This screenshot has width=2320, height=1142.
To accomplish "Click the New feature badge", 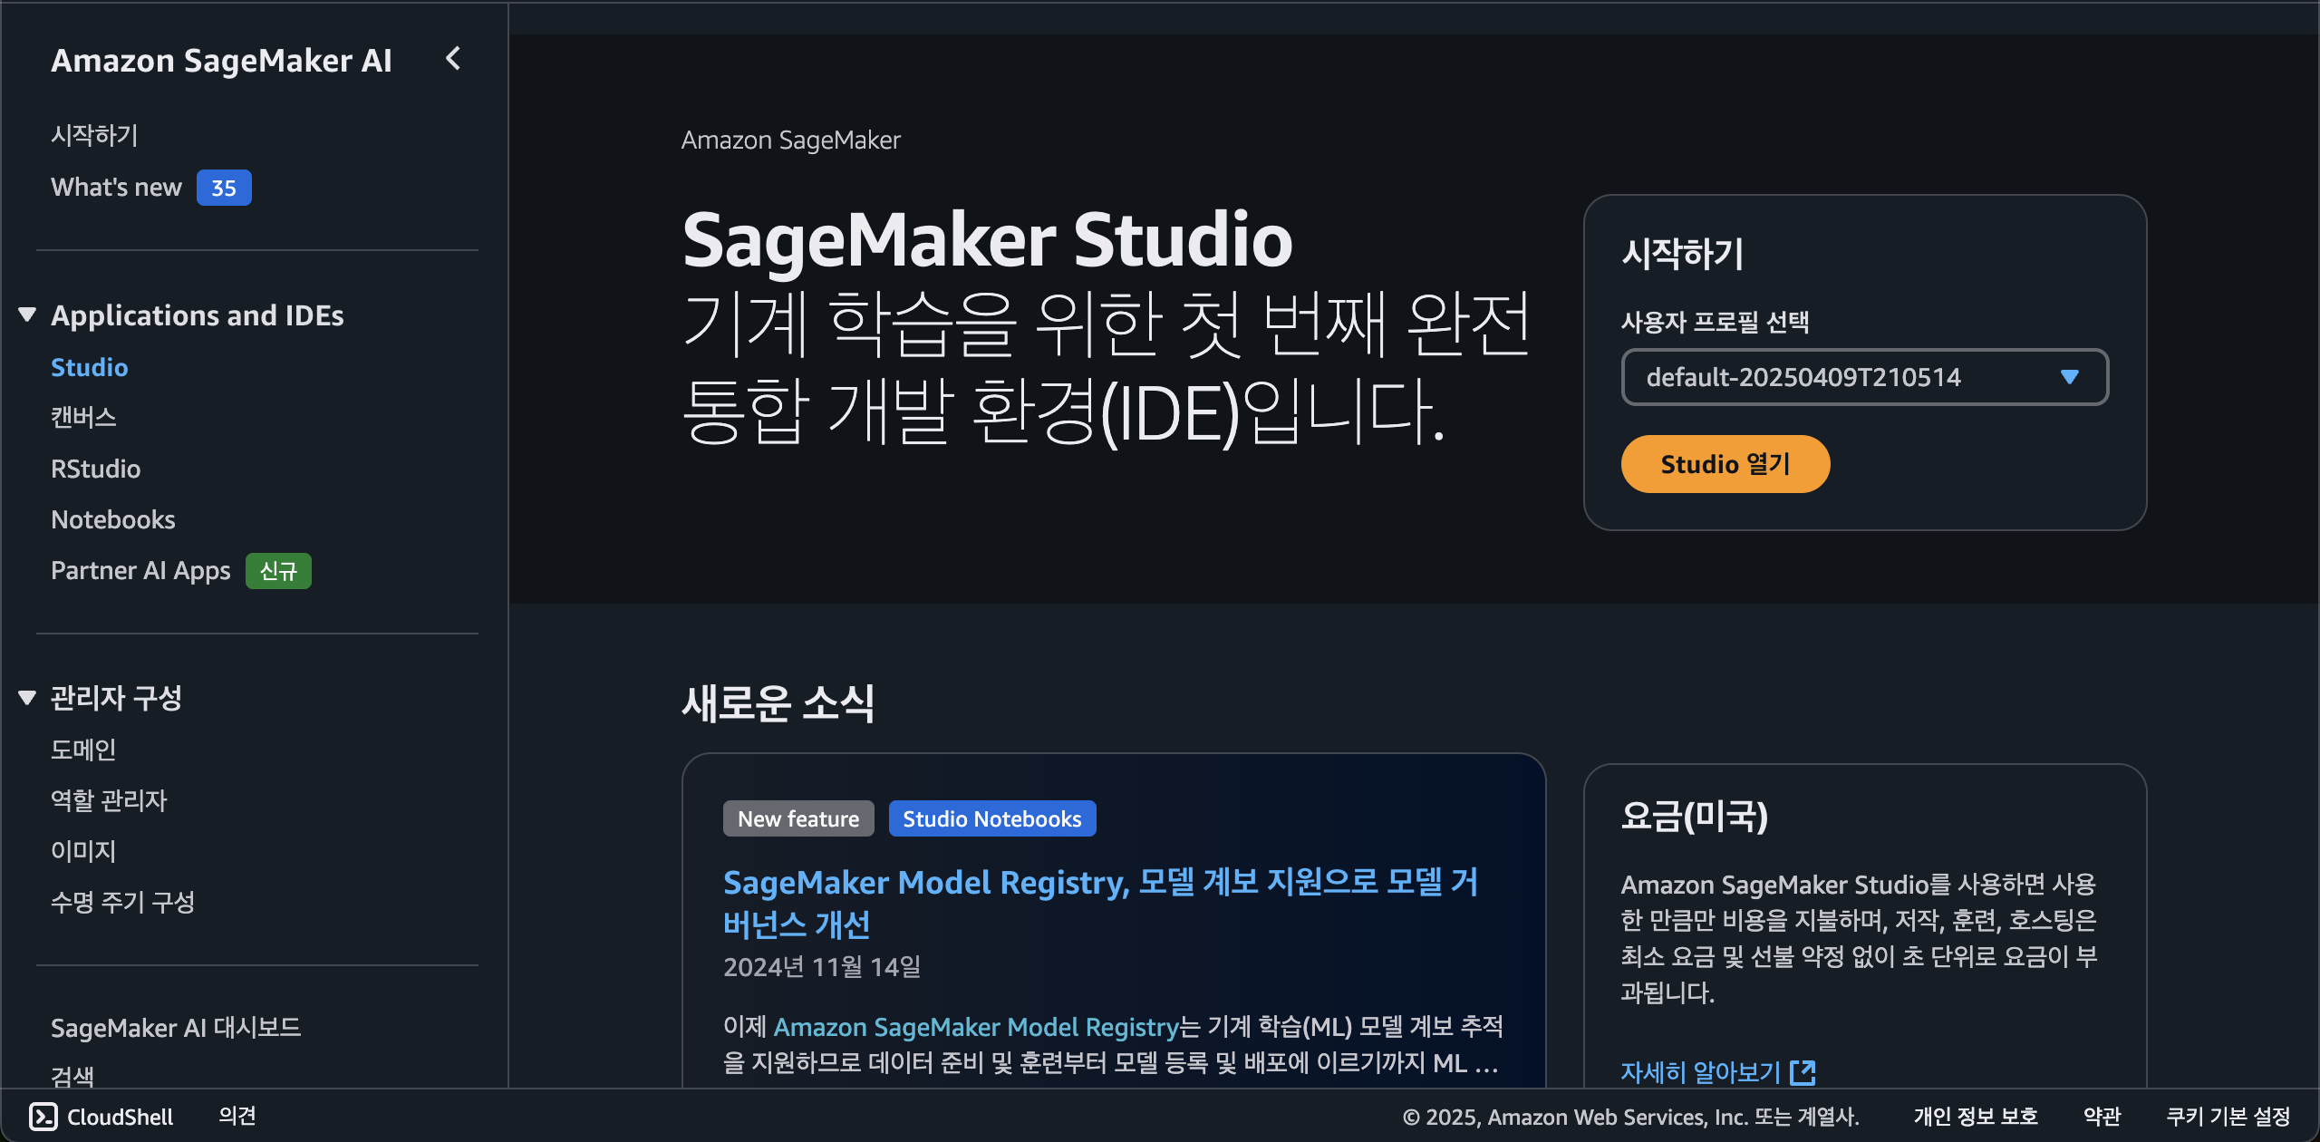I will pyautogui.click(x=798, y=818).
